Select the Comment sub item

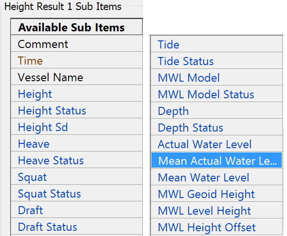pos(43,44)
